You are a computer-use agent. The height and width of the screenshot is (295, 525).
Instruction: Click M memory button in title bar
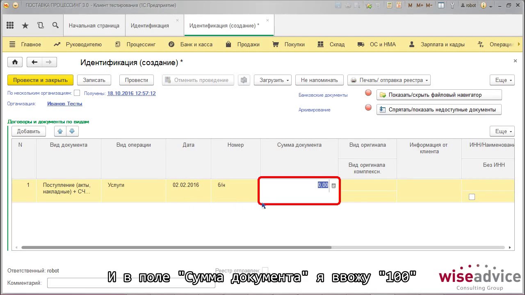(411, 5)
